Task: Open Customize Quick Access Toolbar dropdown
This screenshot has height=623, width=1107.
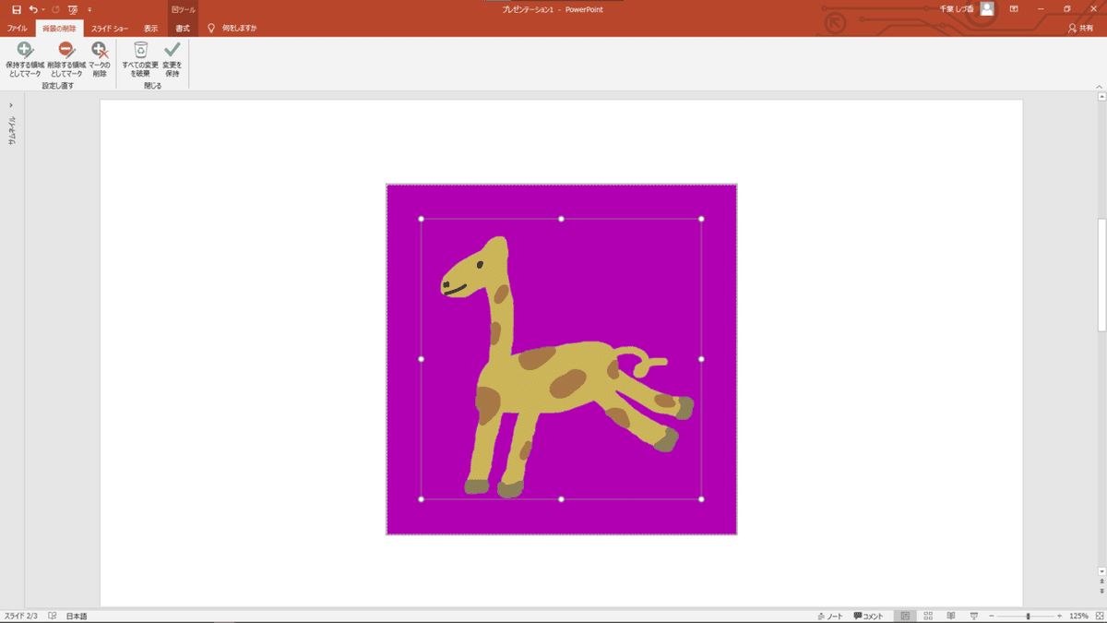Action: tap(89, 9)
